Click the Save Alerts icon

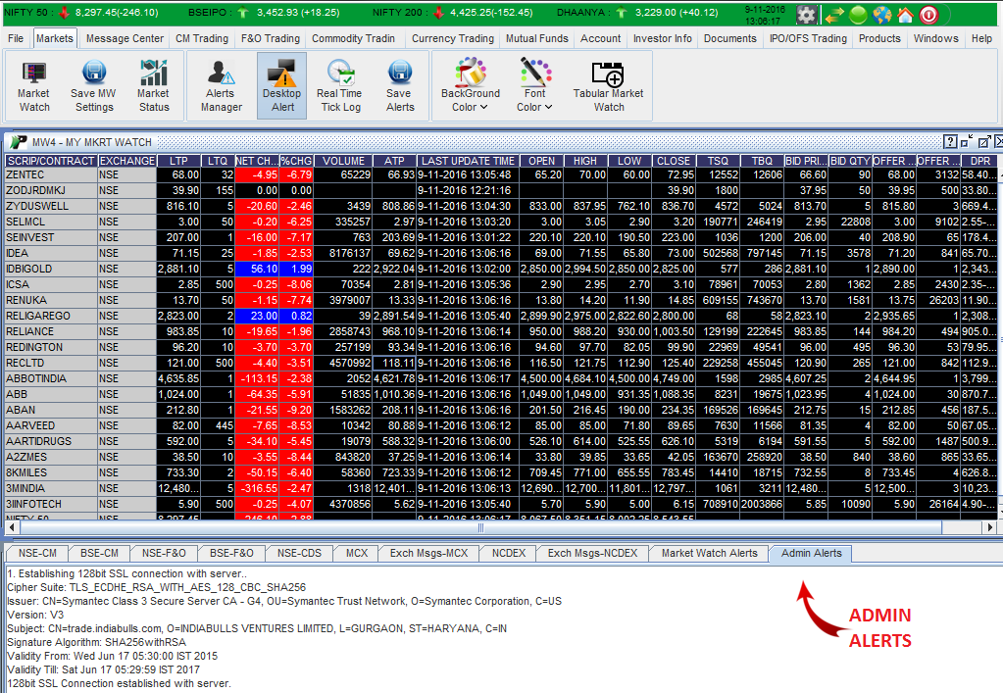(399, 85)
